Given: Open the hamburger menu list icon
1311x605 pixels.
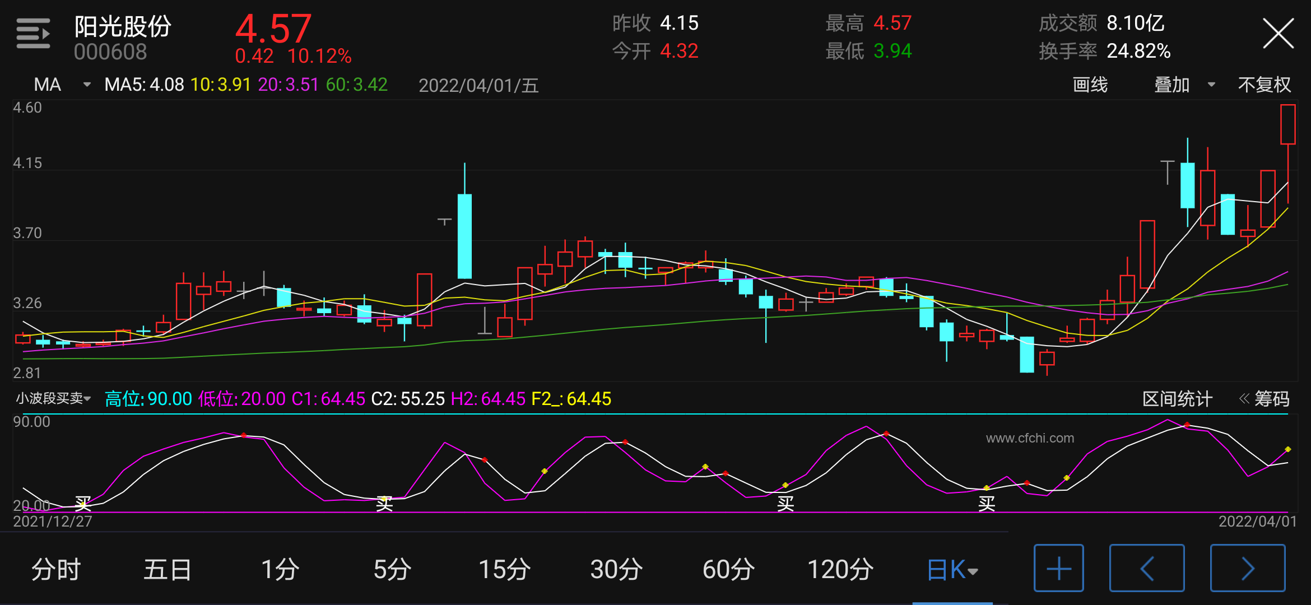Looking at the screenshot, I should point(33,34).
